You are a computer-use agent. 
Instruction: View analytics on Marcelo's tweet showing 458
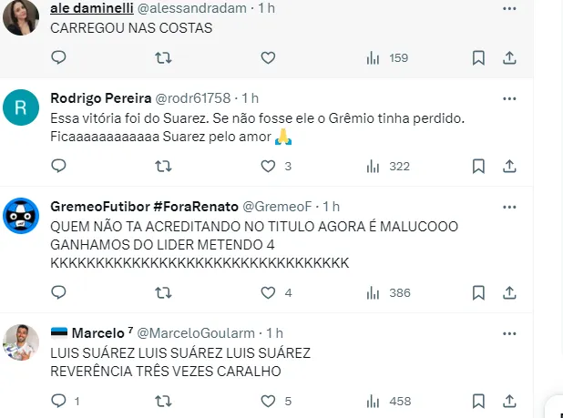[x=372, y=401]
